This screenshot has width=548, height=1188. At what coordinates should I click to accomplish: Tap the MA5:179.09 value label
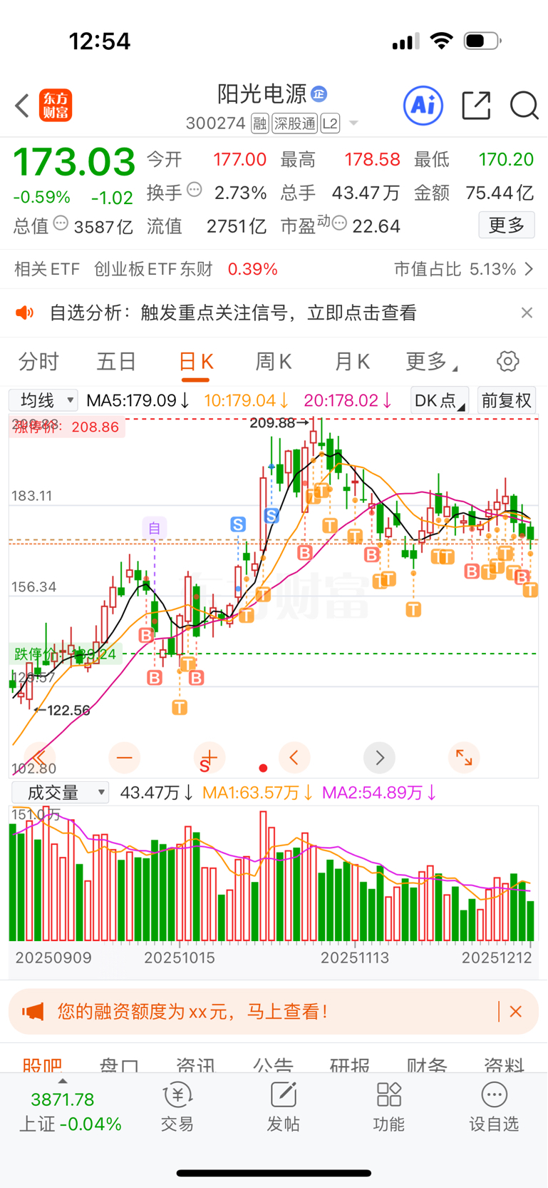coord(138,400)
